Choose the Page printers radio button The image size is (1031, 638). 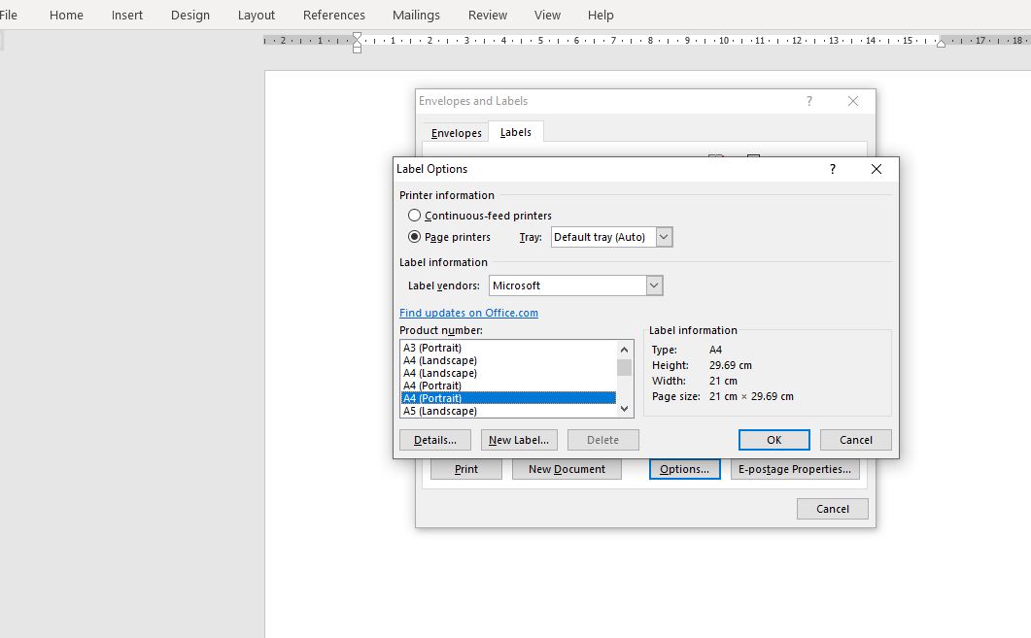click(x=414, y=237)
